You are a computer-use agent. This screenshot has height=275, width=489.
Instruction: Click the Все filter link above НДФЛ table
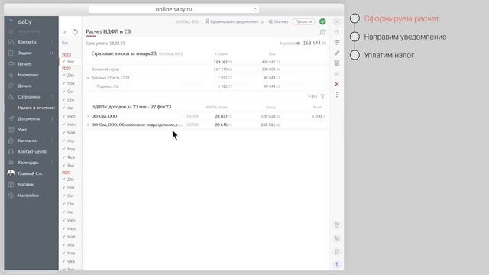click(x=313, y=96)
